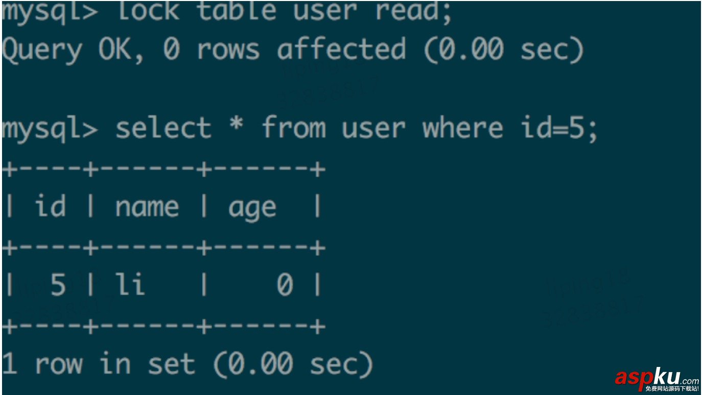Image resolution: width=702 pixels, height=395 pixels.
Task: Select the age value 0 in result row
Action: [285, 286]
